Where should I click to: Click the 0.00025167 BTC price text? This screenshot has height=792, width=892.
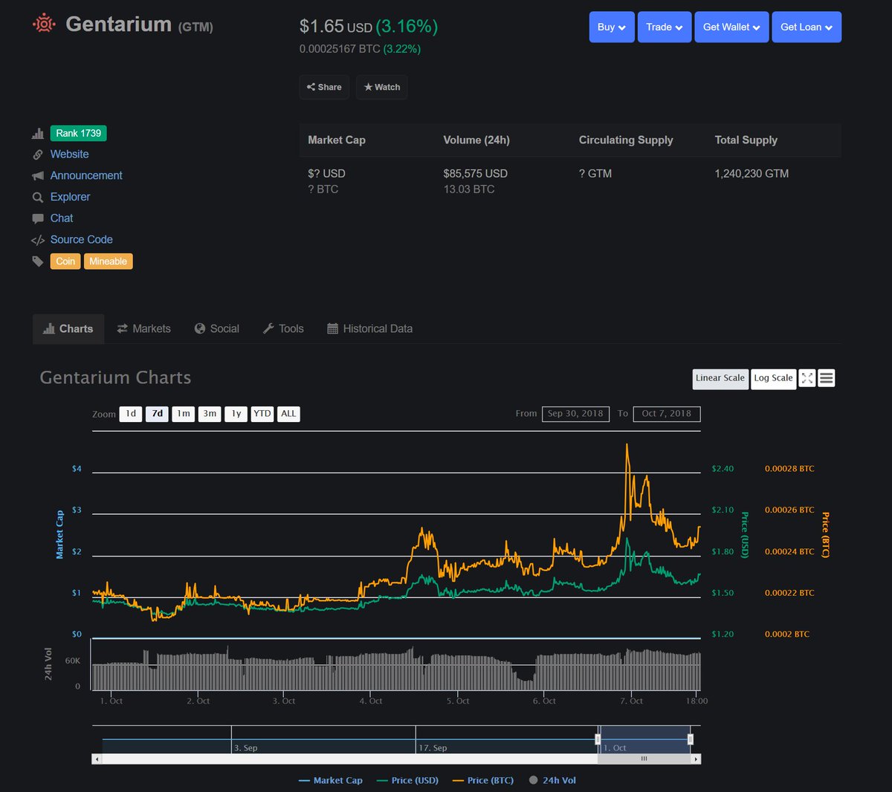(x=340, y=49)
